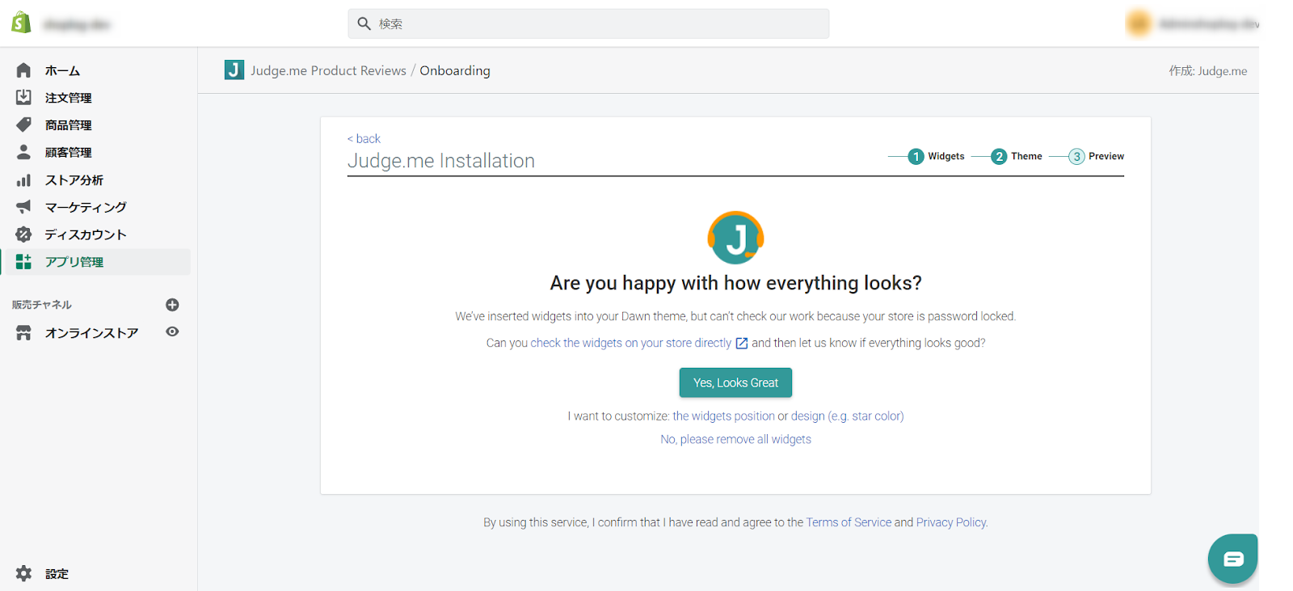
Task: Open ディスカウント menu item
Action: pyautogui.click(x=86, y=234)
